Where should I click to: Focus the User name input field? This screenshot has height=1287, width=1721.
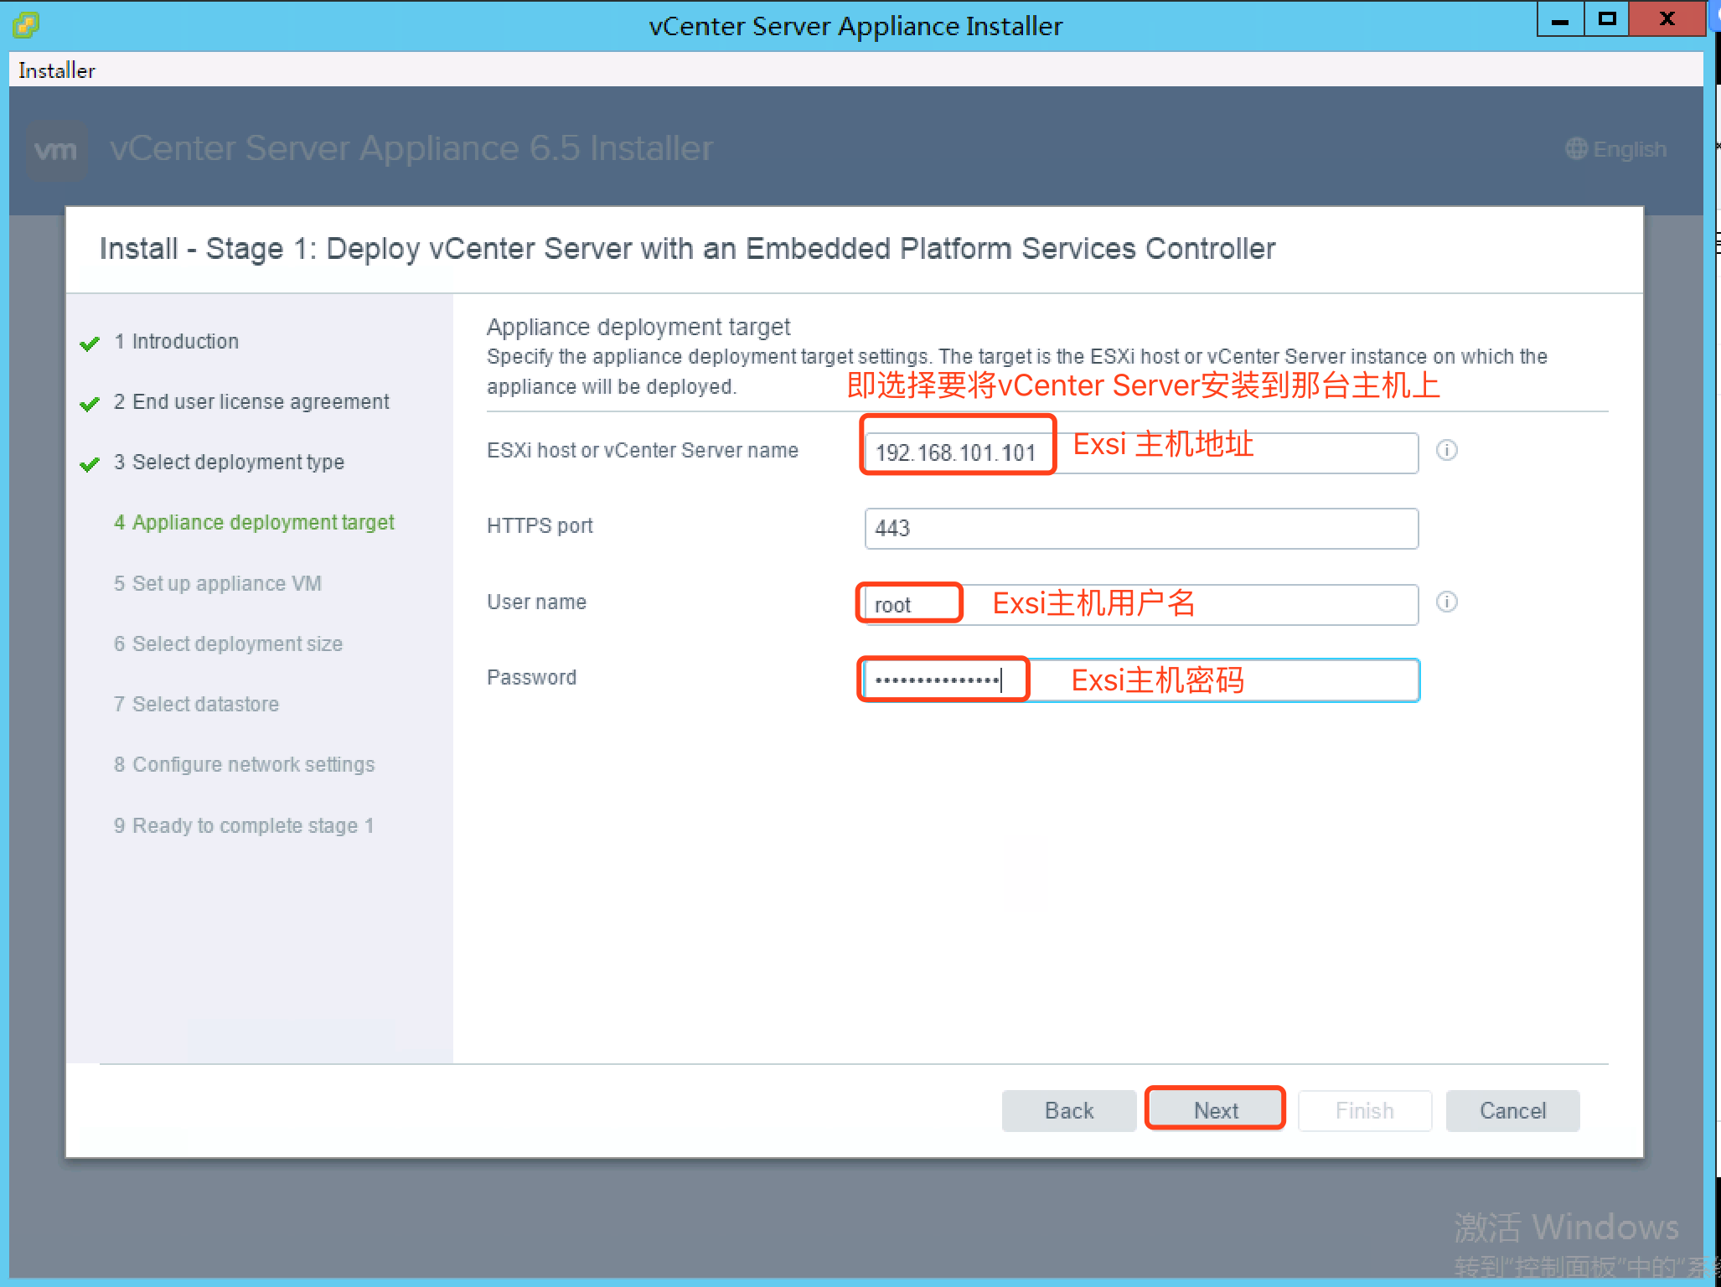point(1141,604)
